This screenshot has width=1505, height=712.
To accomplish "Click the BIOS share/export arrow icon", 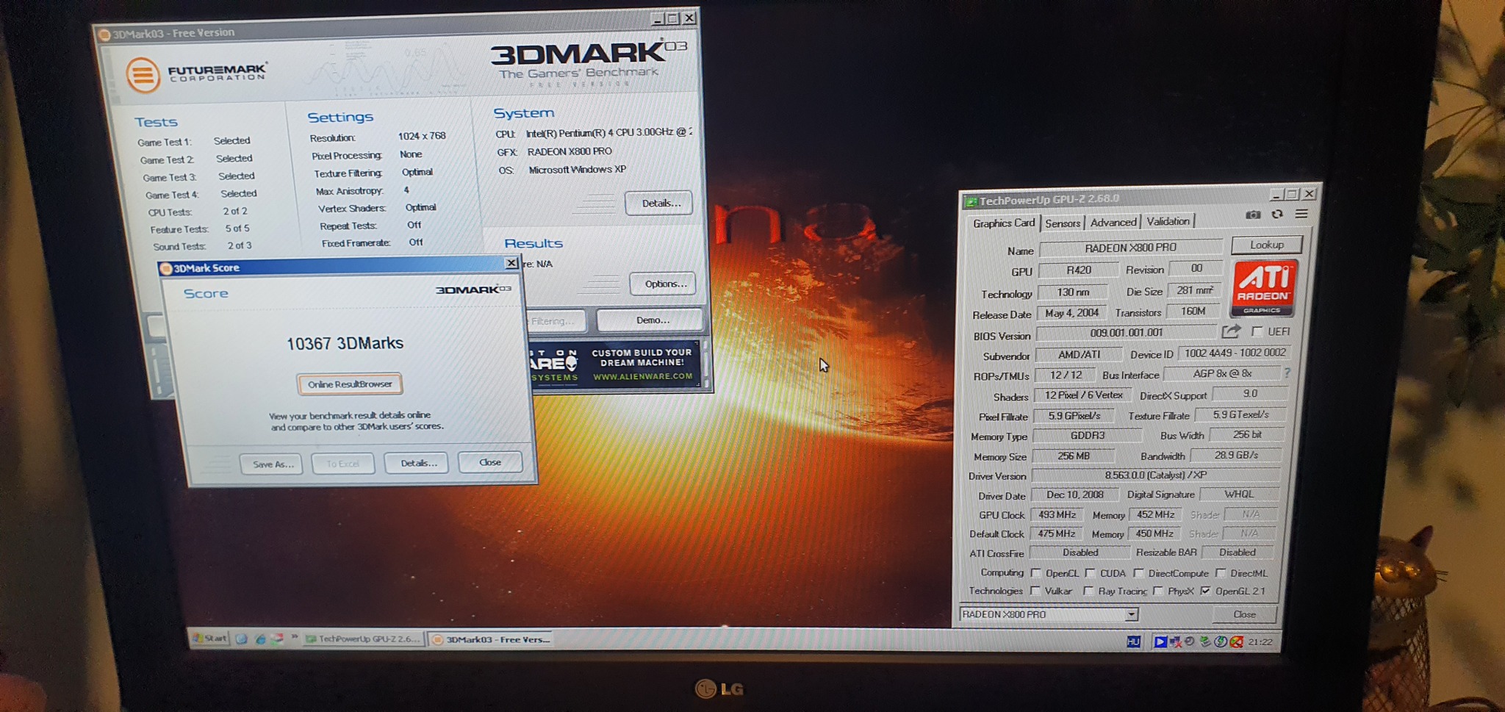I will (1231, 331).
